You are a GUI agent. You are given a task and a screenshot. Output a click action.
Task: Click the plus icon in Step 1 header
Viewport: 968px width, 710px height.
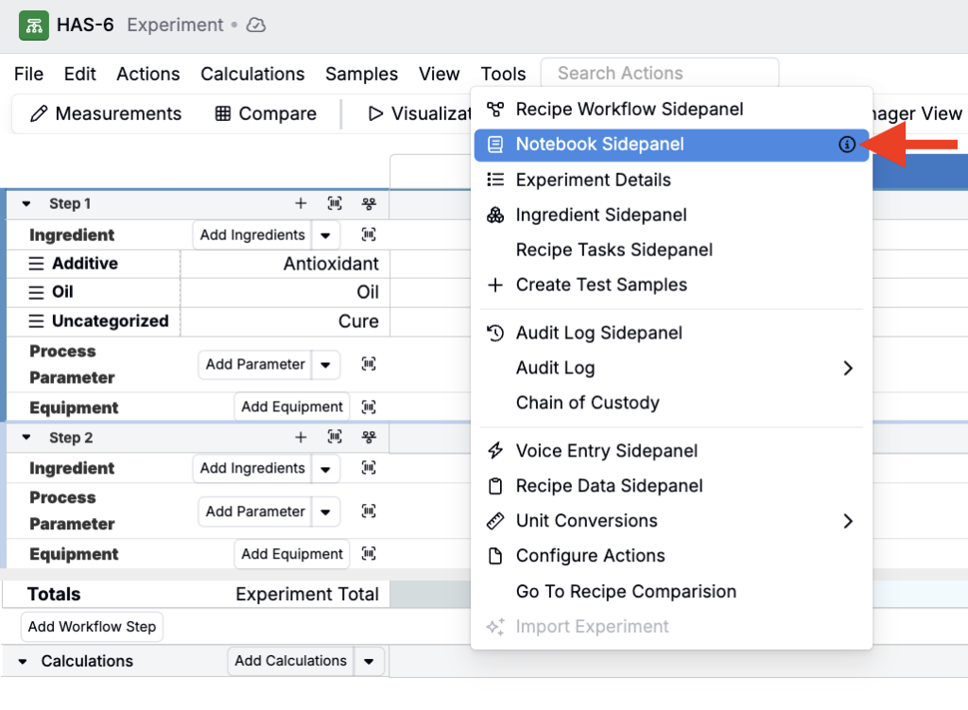(x=301, y=203)
